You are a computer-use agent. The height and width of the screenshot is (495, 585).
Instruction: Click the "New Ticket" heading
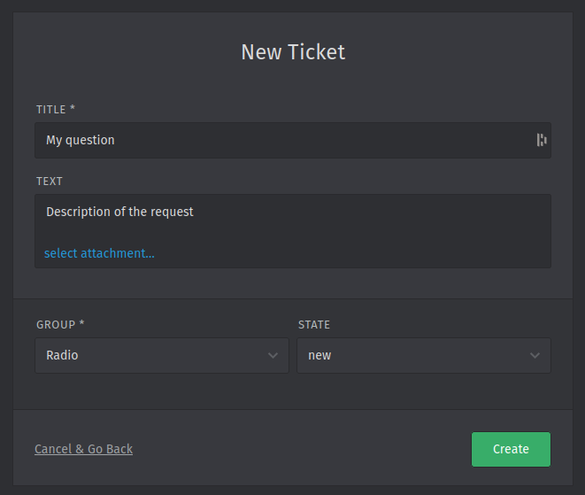click(x=293, y=51)
